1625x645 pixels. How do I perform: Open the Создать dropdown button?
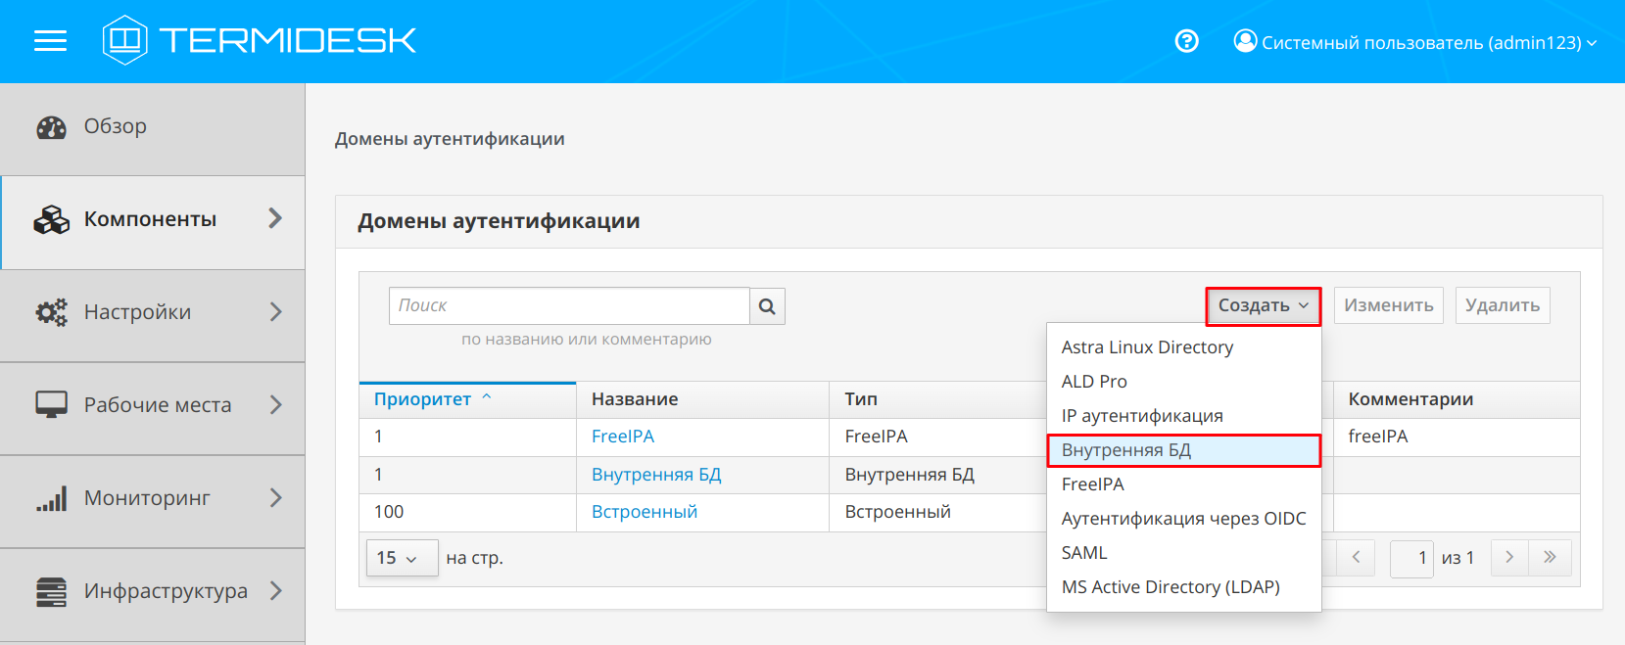click(1263, 306)
